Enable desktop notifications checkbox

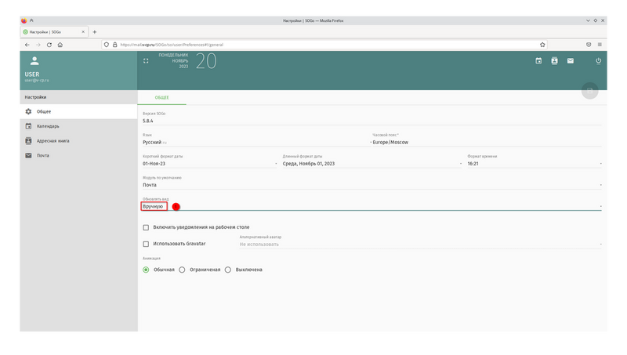pos(146,227)
